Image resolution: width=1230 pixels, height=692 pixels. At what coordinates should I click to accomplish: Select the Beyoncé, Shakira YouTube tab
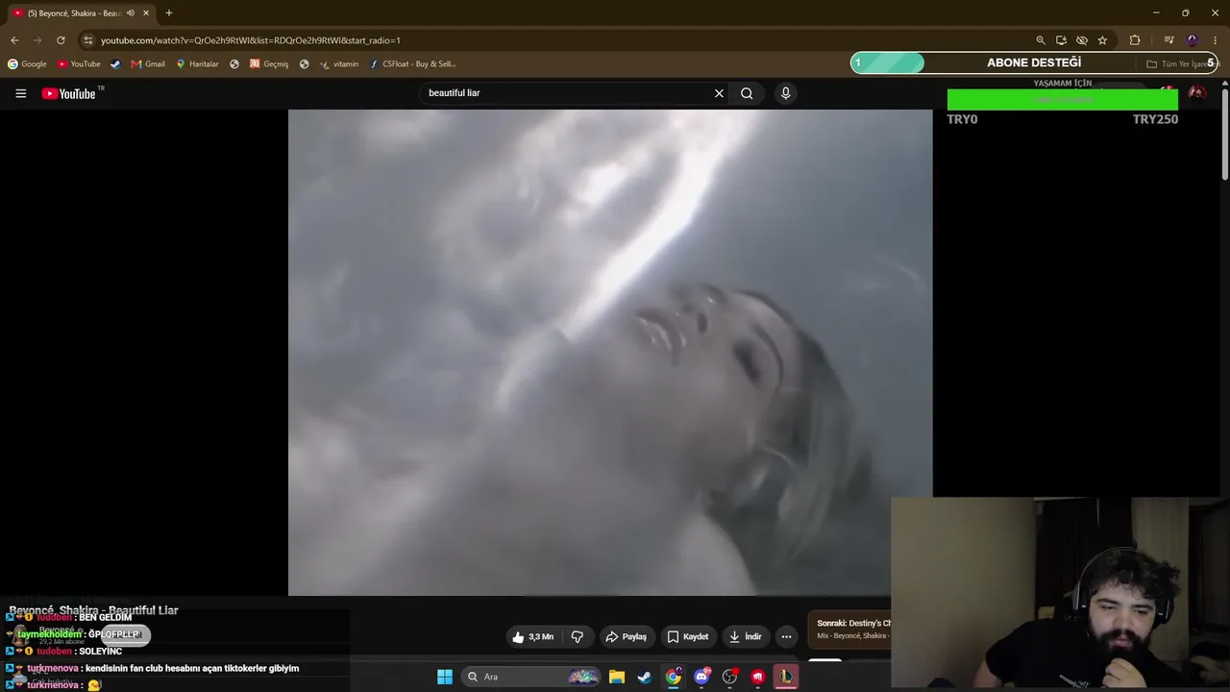click(81, 13)
